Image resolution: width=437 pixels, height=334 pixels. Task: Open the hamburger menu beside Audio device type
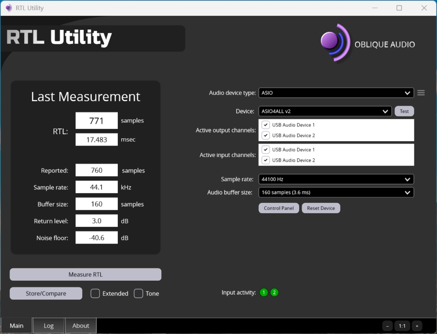421,93
